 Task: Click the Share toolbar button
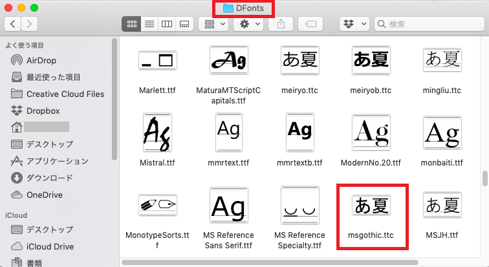(281, 24)
